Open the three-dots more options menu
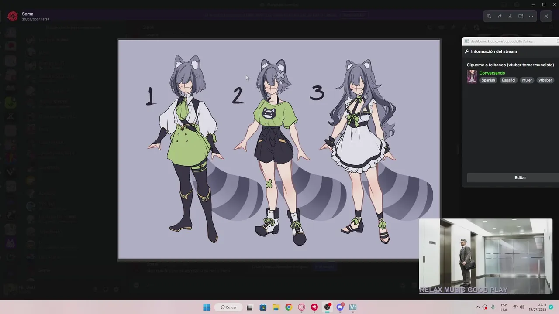The height and width of the screenshot is (314, 559). point(531,16)
